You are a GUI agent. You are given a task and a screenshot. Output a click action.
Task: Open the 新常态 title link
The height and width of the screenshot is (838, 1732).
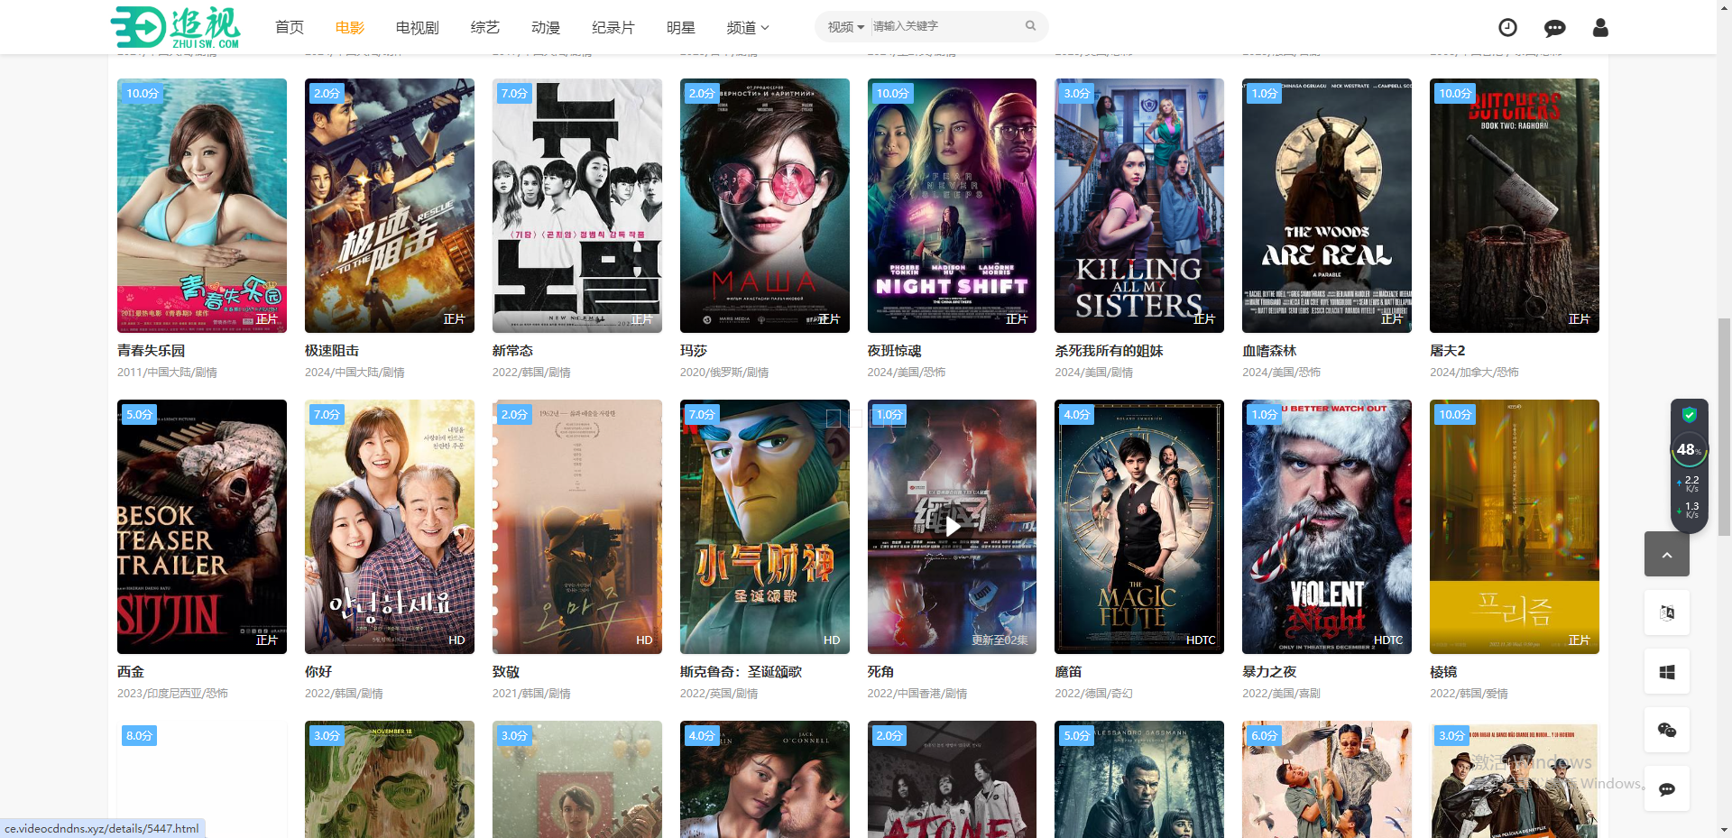512,351
